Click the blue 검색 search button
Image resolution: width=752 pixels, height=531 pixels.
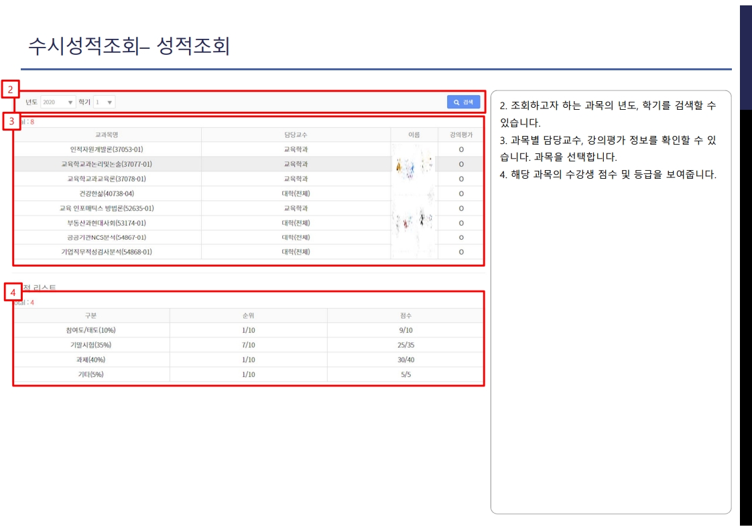click(464, 102)
